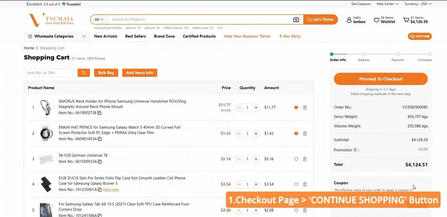Copy item number 101235001A
The height and width of the screenshot is (217, 447).
[100, 190]
